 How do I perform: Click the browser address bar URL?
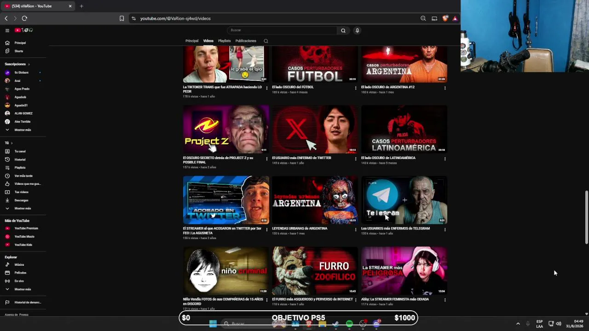175,18
